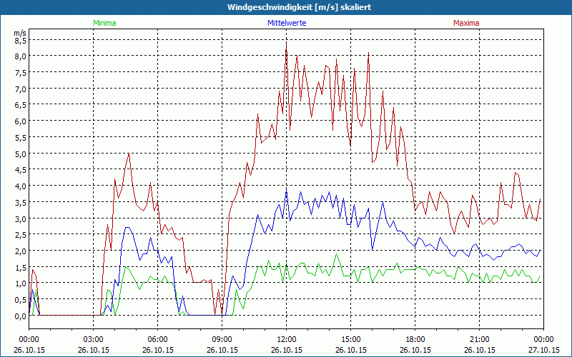Screen dimensions: 572x357
Task: Click the red Maxima legend label
Action: [x=466, y=23]
